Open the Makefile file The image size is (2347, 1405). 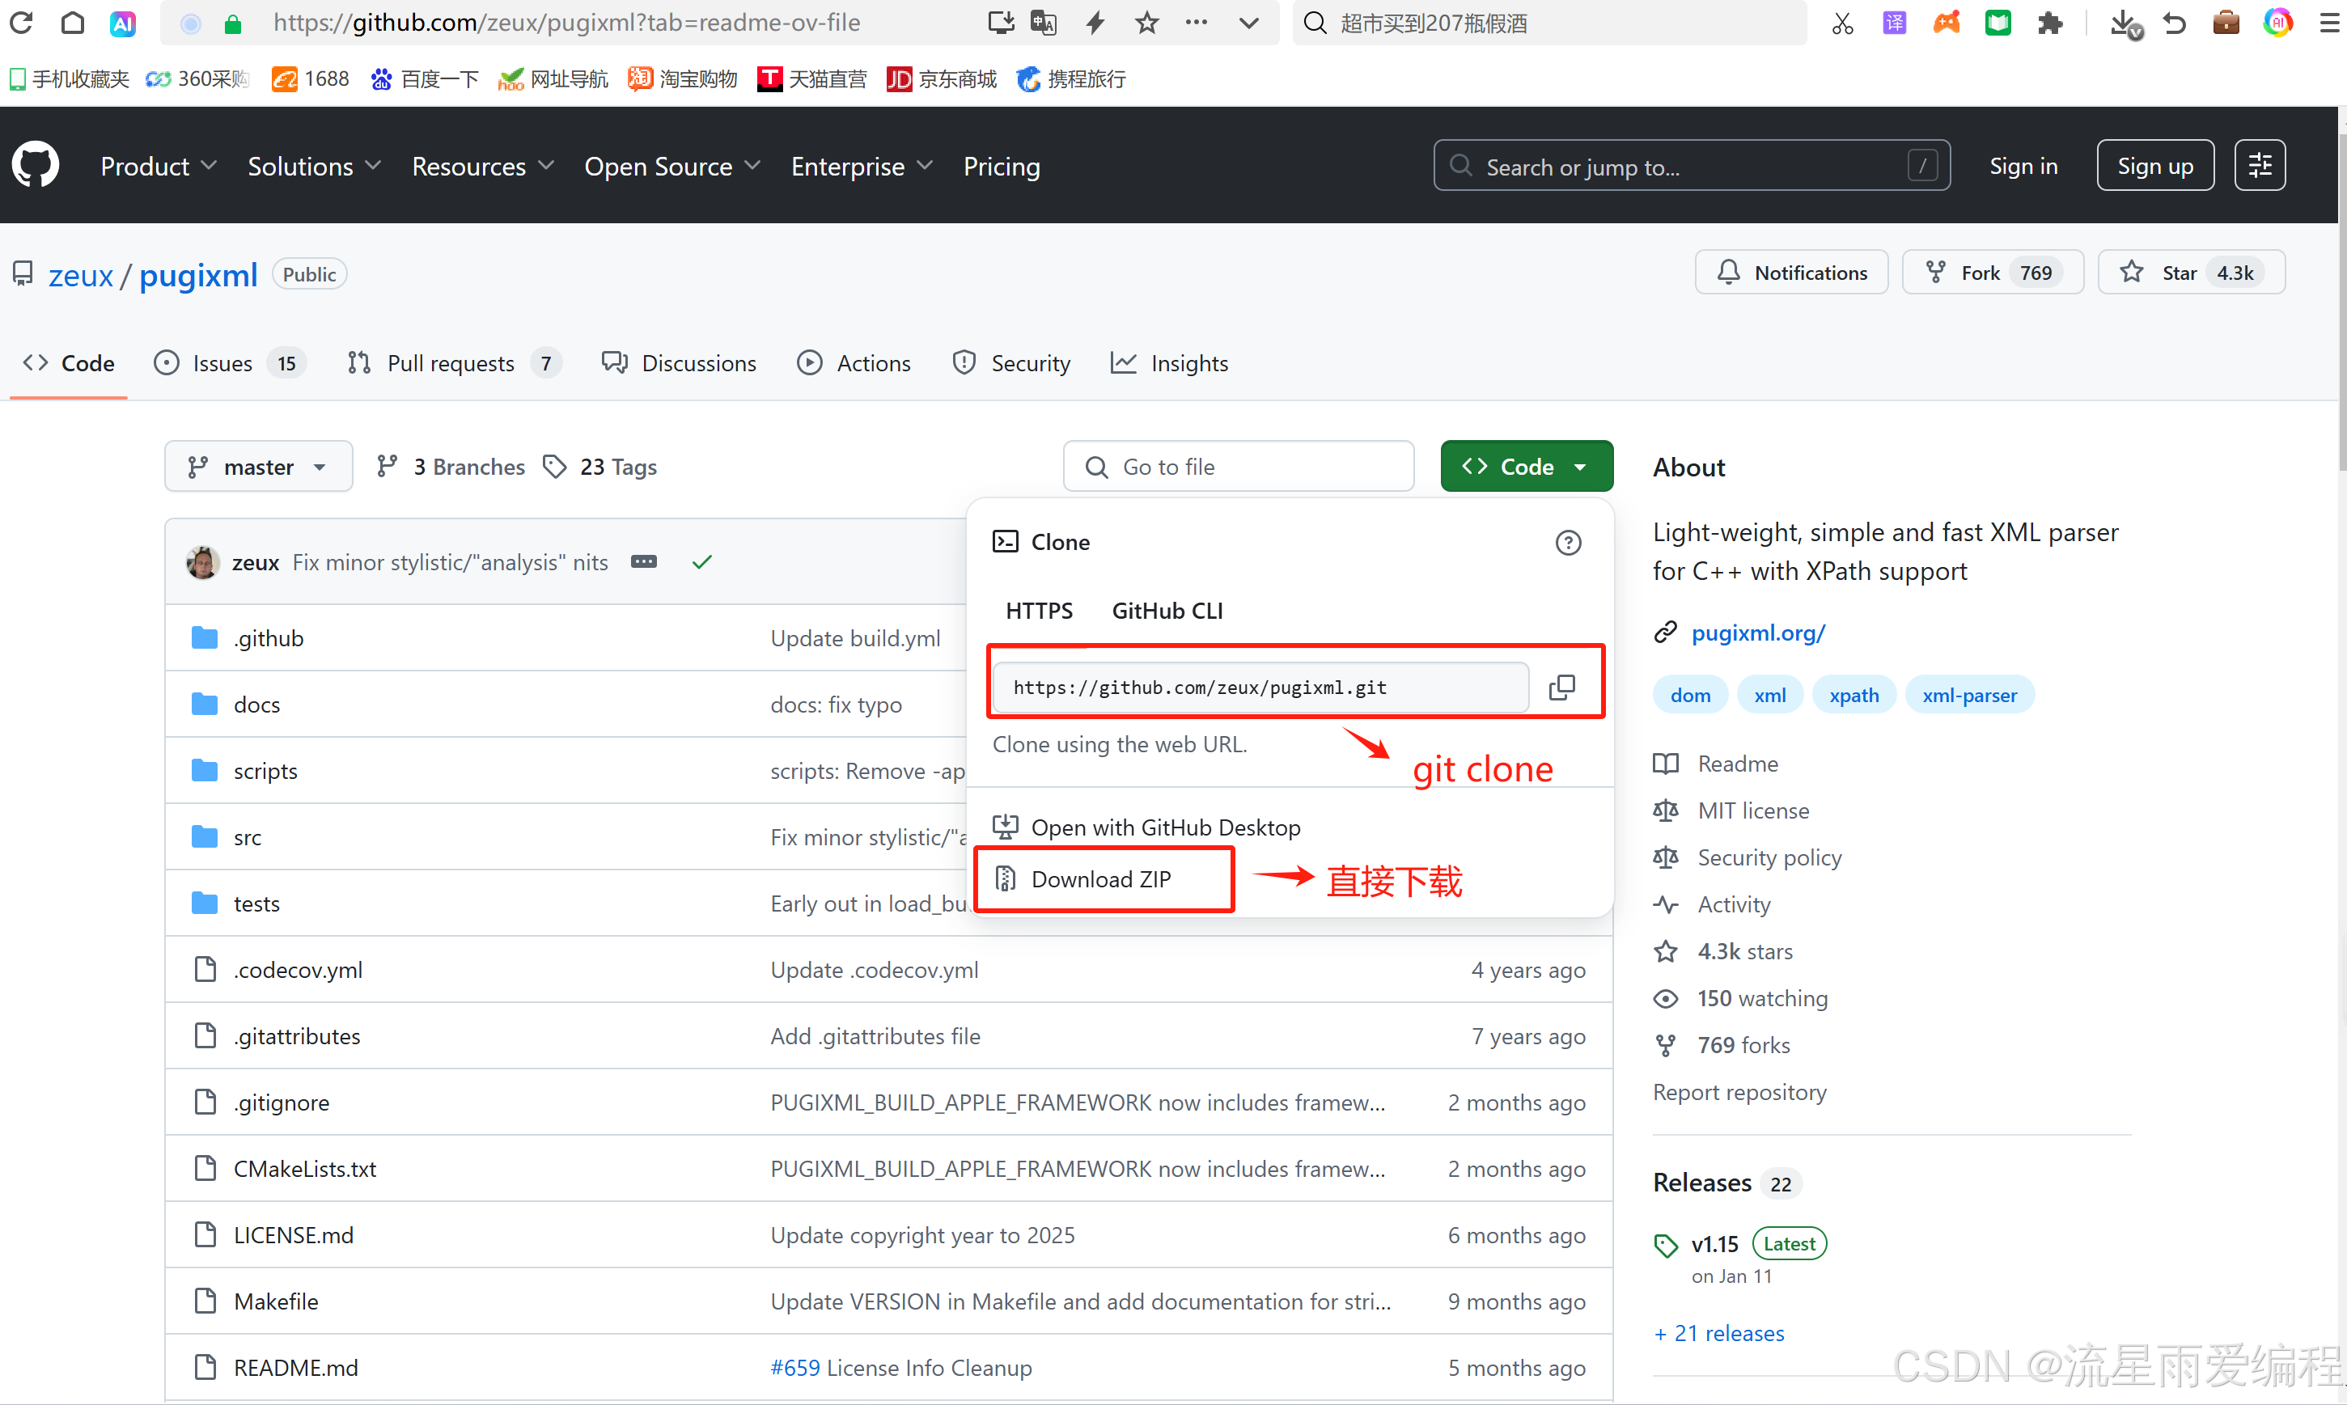point(276,1301)
